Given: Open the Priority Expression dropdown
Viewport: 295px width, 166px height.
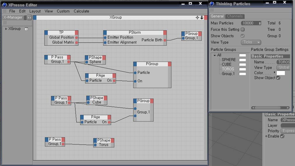Looking at the screenshot, I should pos(288,131).
